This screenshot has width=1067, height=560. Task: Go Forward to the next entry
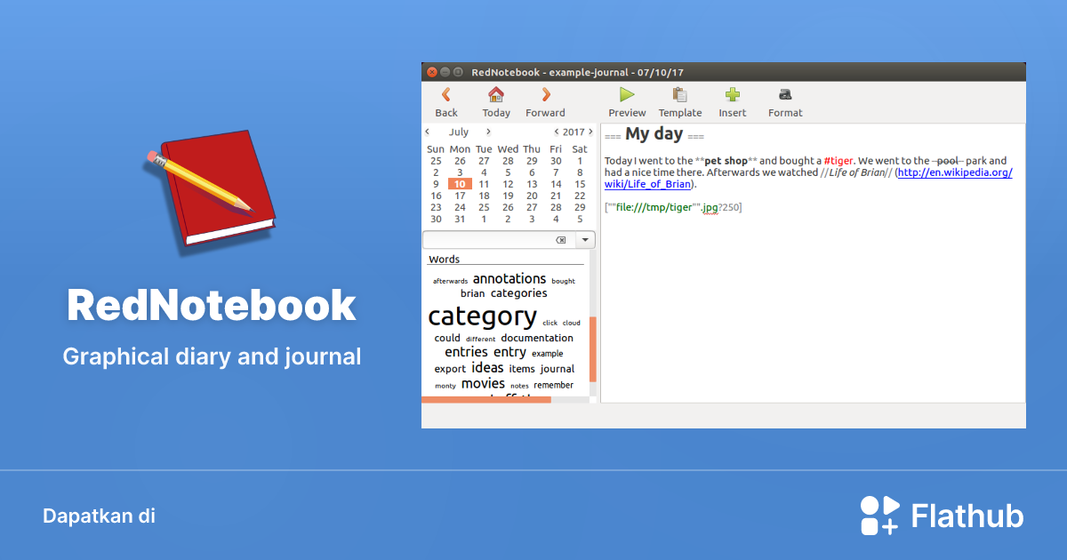(x=544, y=100)
